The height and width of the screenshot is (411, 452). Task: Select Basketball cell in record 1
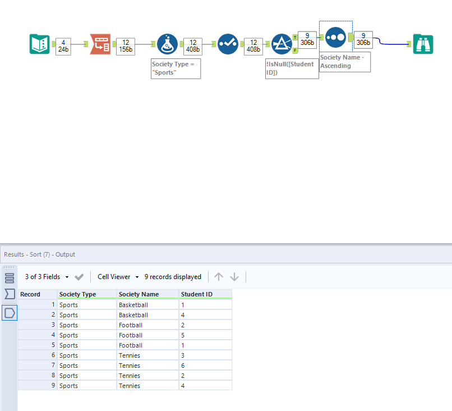(x=147, y=305)
